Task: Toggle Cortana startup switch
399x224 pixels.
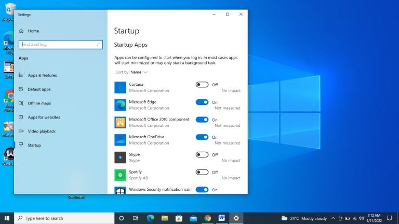Action: click(x=202, y=85)
